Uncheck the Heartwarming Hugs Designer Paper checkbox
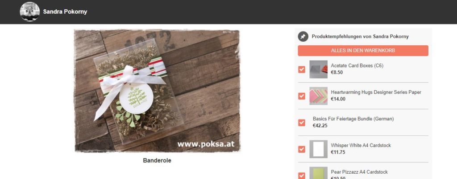The image size is (457, 179). (302, 96)
